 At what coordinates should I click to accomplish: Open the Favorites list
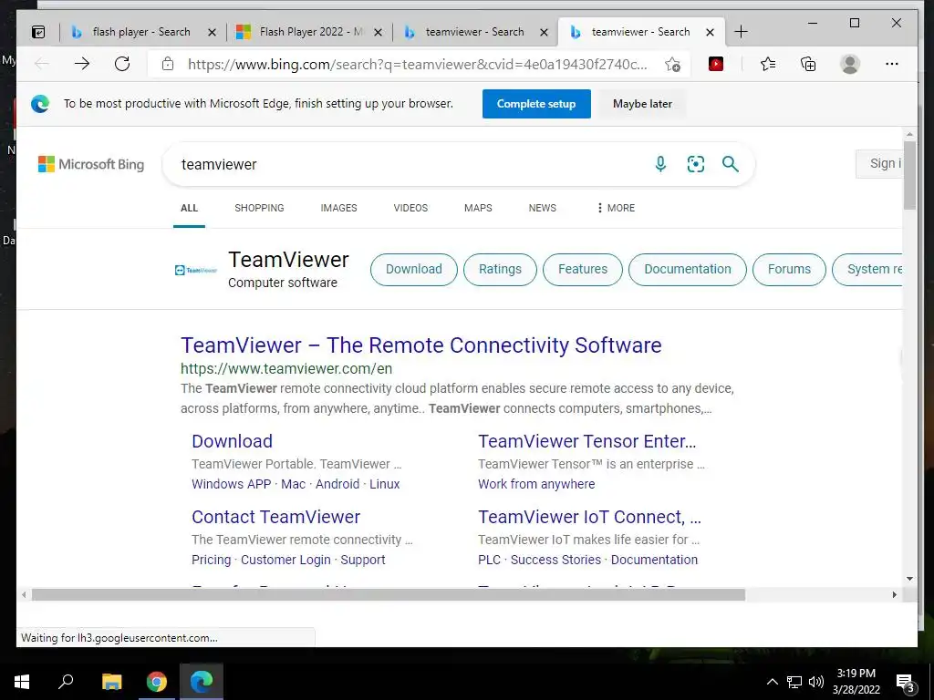768,64
